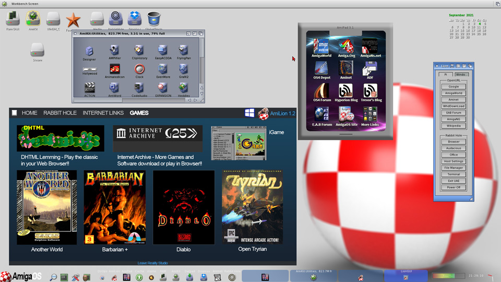Viewport: 501px width, 282px height.
Task: Open the Leave Reality Studio link
Action: pyautogui.click(x=152, y=263)
